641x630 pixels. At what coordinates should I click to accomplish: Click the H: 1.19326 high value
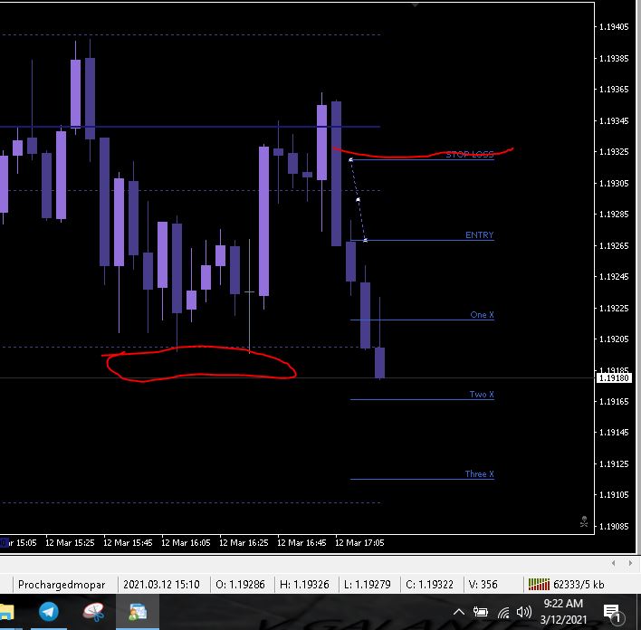tap(304, 584)
